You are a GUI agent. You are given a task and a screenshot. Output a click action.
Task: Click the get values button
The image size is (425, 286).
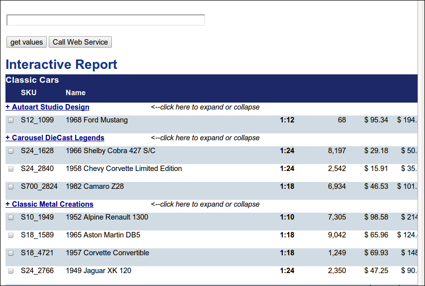(26, 42)
